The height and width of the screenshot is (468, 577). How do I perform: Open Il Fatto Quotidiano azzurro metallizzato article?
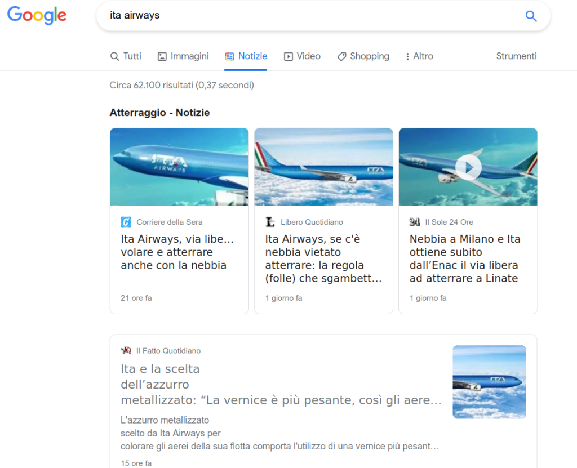(281, 385)
